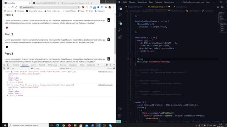Open DevTools Network tab
Viewport: 227px width, 127px height.
[x=42, y=65]
